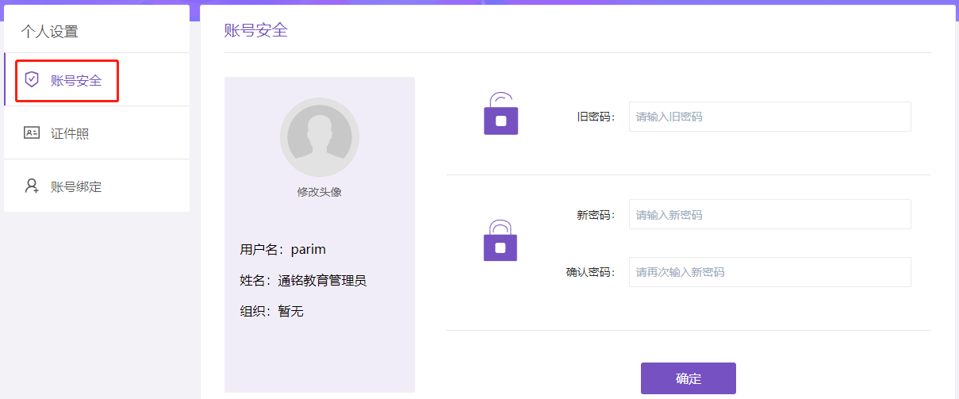959x399 pixels.
Task: Click the 姓名 通铭教育管理员 text
Action: 303,280
